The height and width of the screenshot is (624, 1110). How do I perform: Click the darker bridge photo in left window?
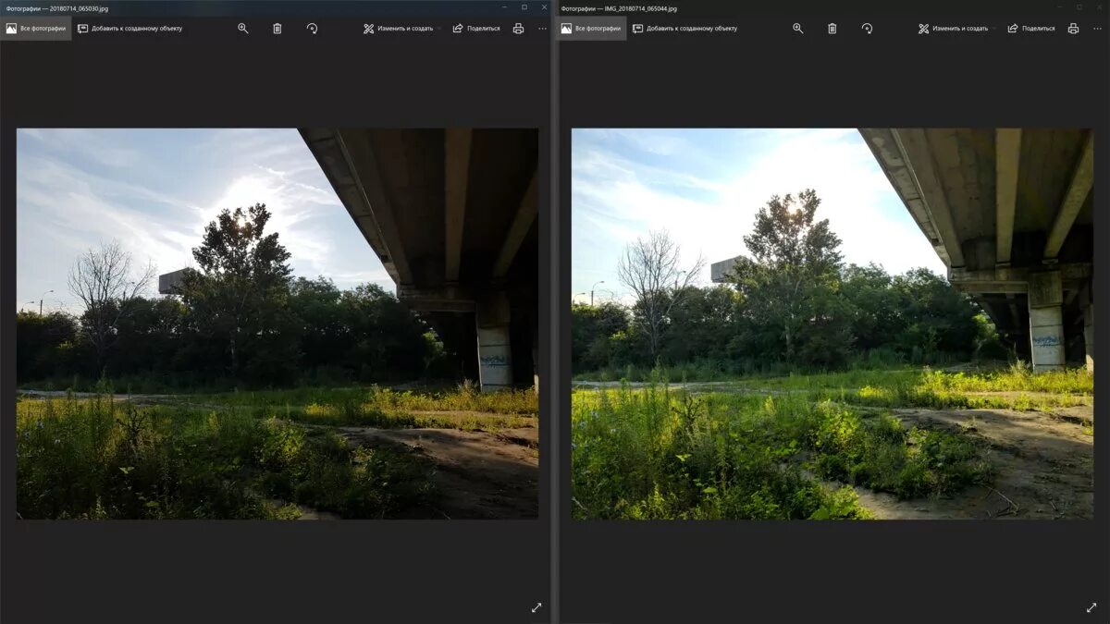(277, 324)
